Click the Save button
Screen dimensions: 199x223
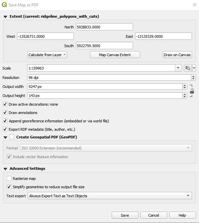tap(125, 215)
